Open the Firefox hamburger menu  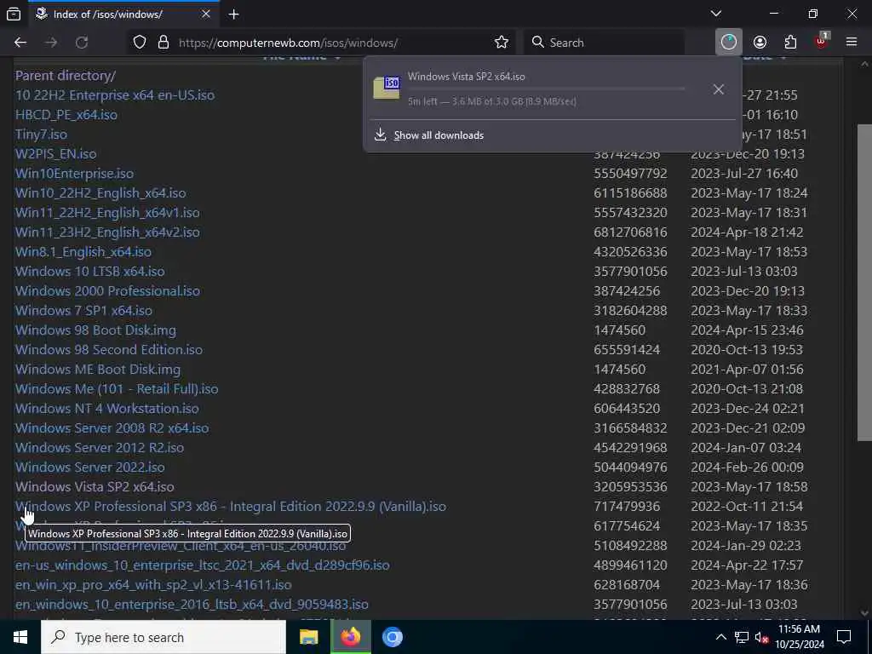(852, 43)
